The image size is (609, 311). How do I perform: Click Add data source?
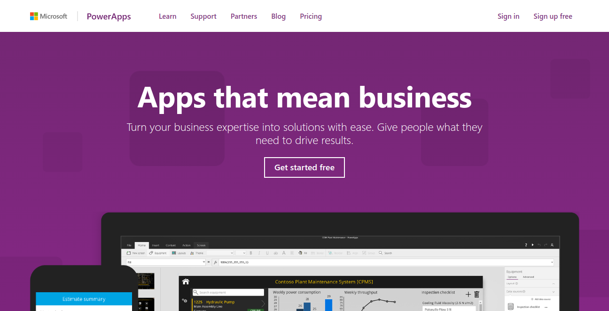pos(540,299)
